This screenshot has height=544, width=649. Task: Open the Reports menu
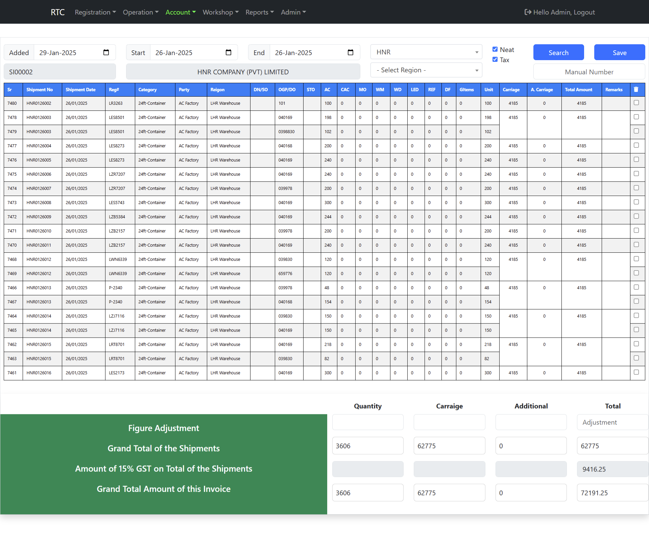[x=259, y=12]
